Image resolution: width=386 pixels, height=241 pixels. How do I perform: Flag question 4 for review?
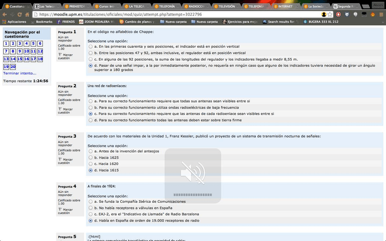65,211
